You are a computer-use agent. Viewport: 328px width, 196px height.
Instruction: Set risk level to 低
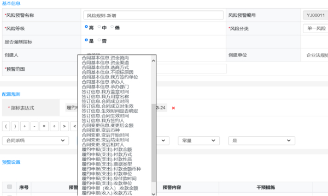pyautogui.click(x=112, y=27)
